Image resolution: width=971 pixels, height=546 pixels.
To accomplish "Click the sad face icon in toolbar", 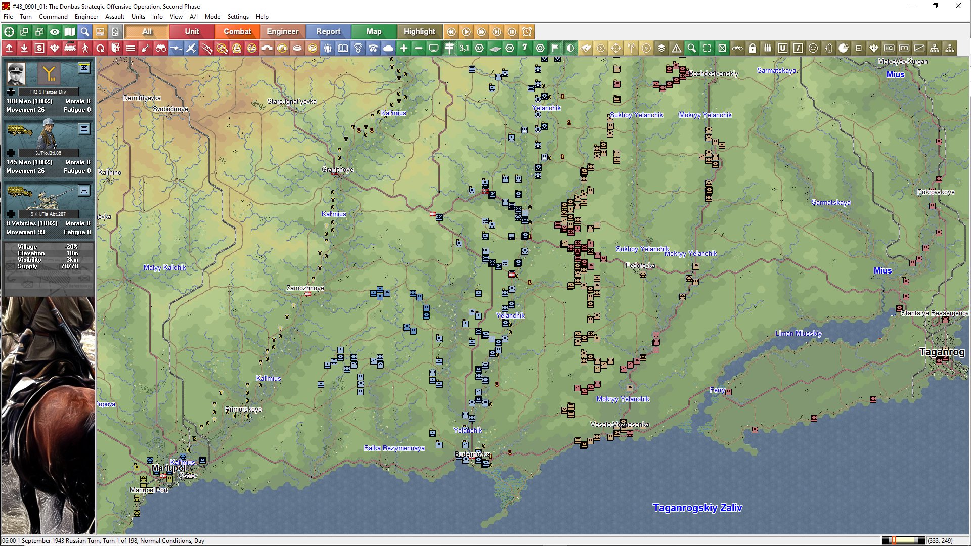I will coord(813,48).
